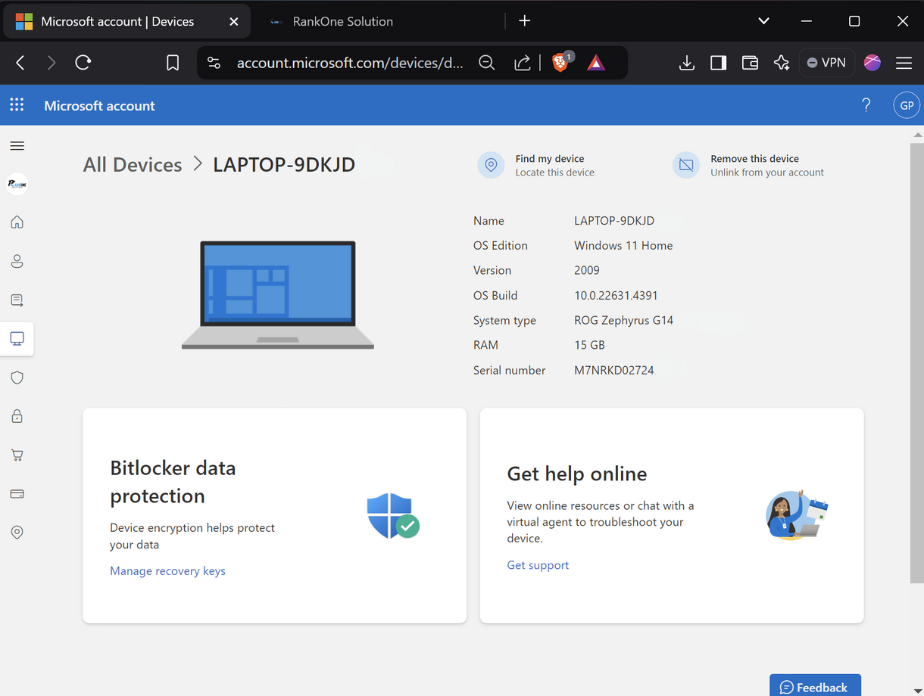Open a new tab with plus button
The height and width of the screenshot is (696, 924).
point(524,21)
